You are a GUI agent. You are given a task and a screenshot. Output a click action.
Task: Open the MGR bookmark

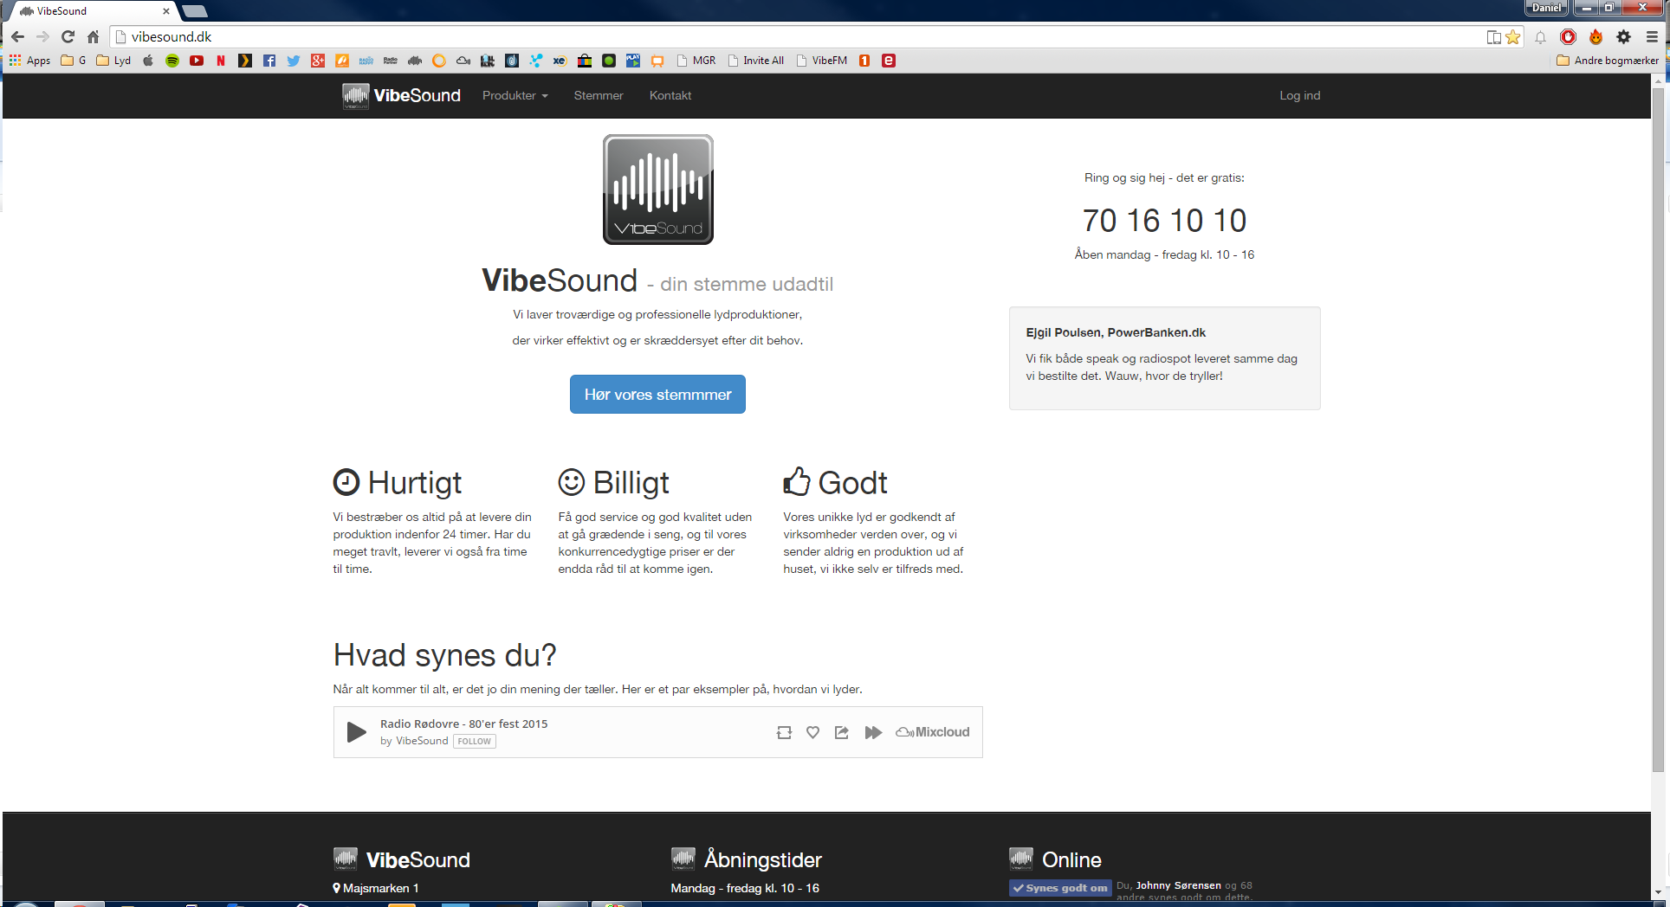(696, 61)
